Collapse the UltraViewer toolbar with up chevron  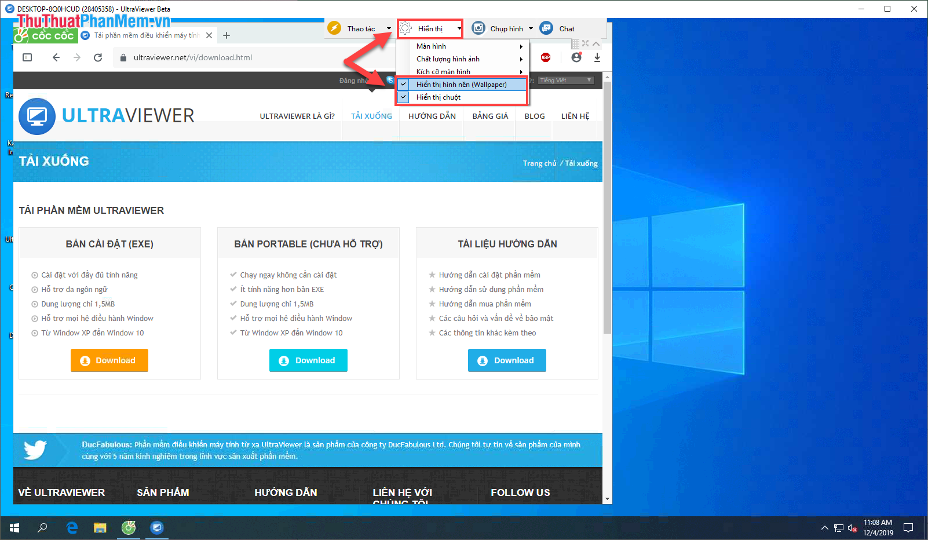[596, 43]
